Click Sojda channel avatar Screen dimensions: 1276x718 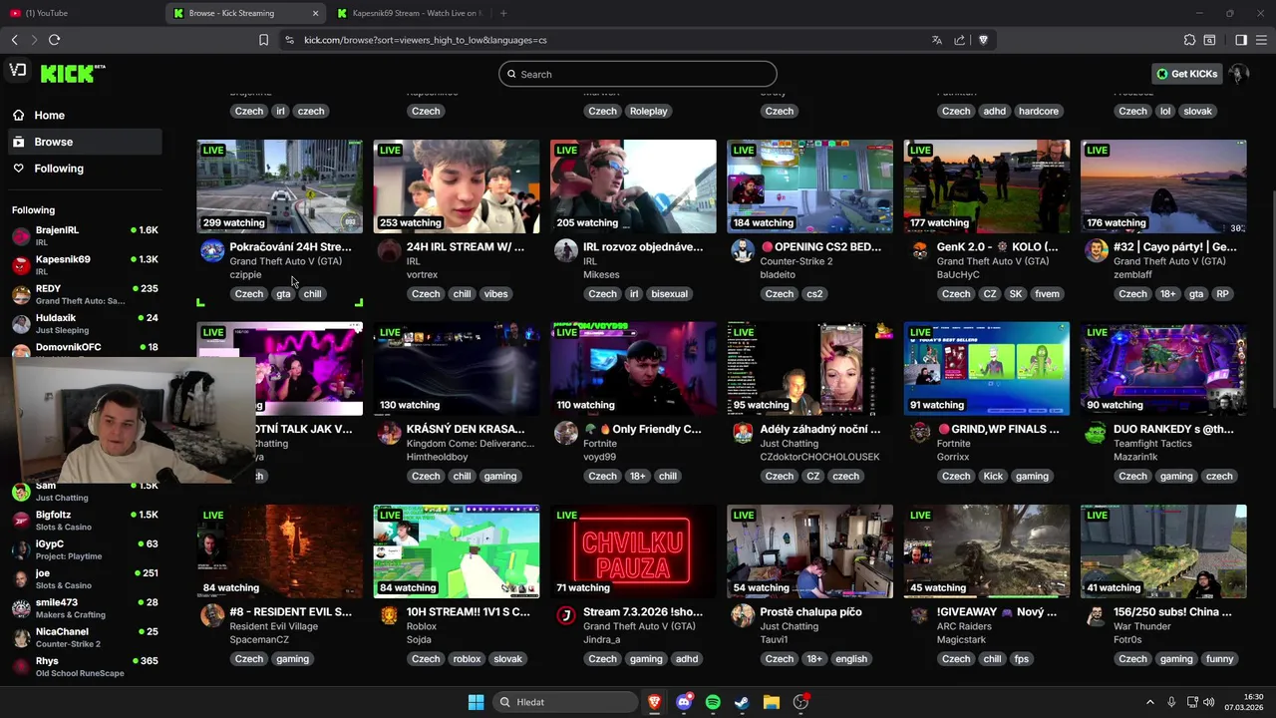coord(389,615)
